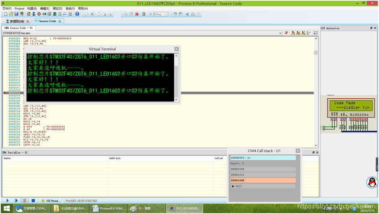Open the Project menu
This screenshot has height=214, width=379.
point(19,9)
